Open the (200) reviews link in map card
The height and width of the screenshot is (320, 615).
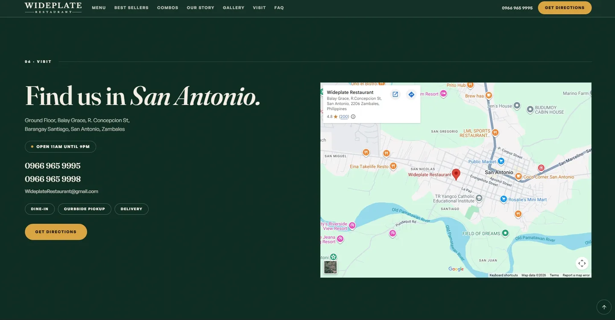pyautogui.click(x=344, y=117)
